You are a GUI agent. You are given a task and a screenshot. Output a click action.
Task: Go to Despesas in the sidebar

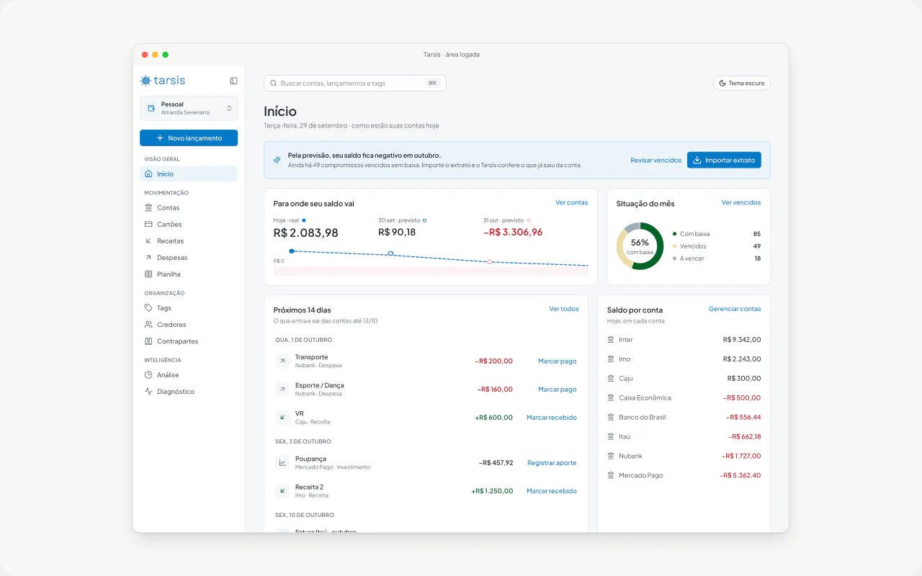click(x=189, y=257)
